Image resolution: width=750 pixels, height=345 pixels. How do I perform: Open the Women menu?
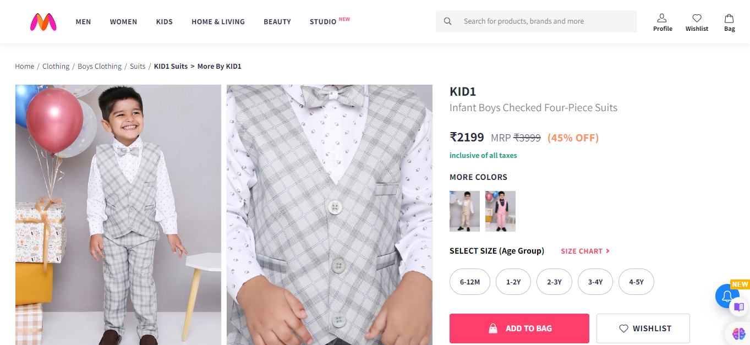pyautogui.click(x=123, y=22)
